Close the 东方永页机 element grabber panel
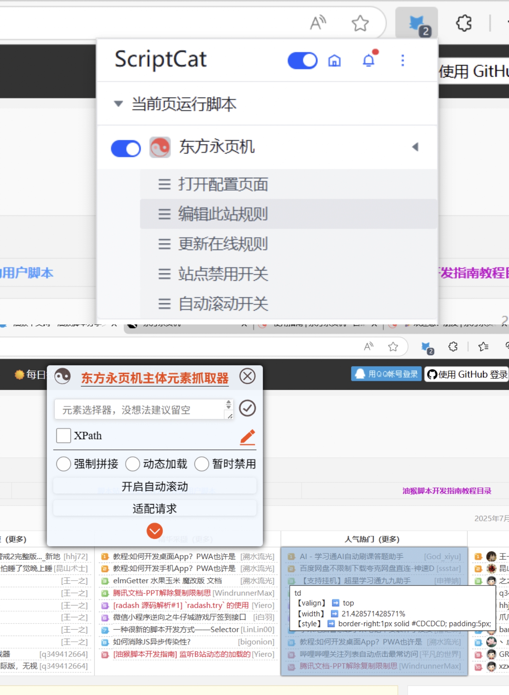509x695 pixels. point(247,376)
